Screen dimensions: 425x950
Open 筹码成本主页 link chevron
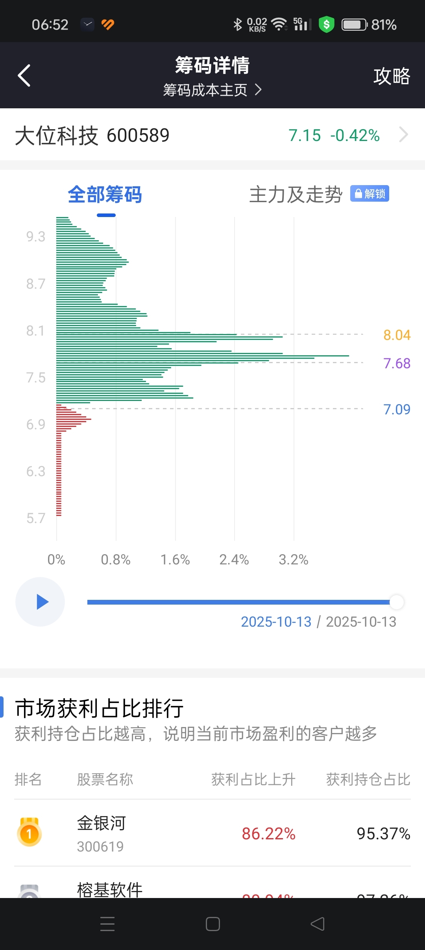point(258,90)
